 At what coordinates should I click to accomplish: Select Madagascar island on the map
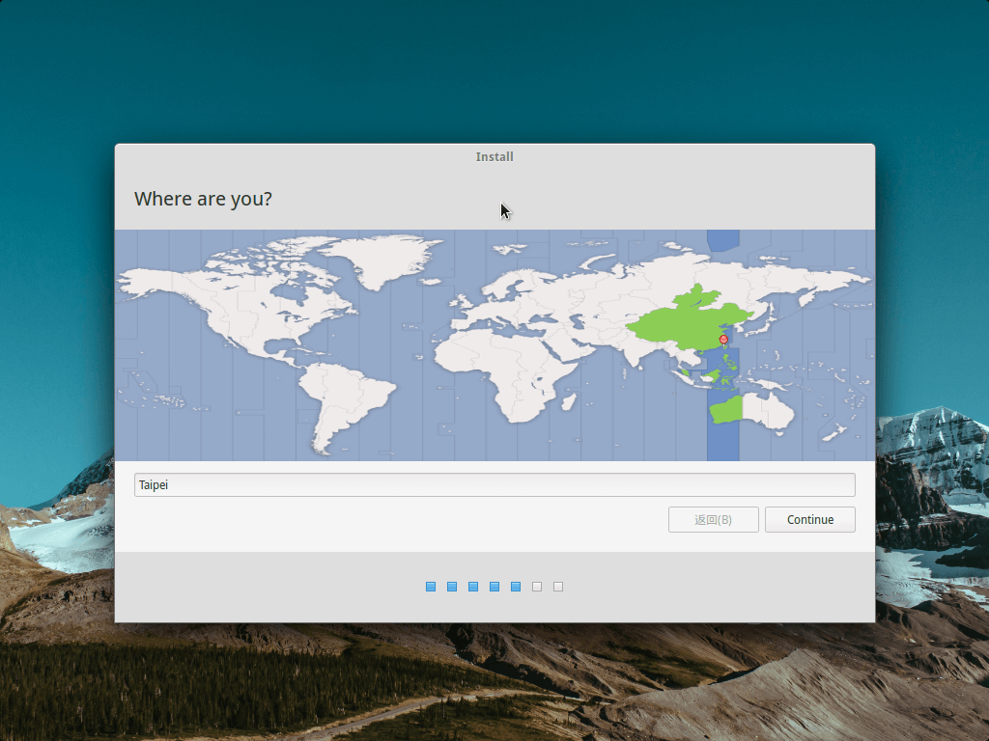click(x=570, y=401)
